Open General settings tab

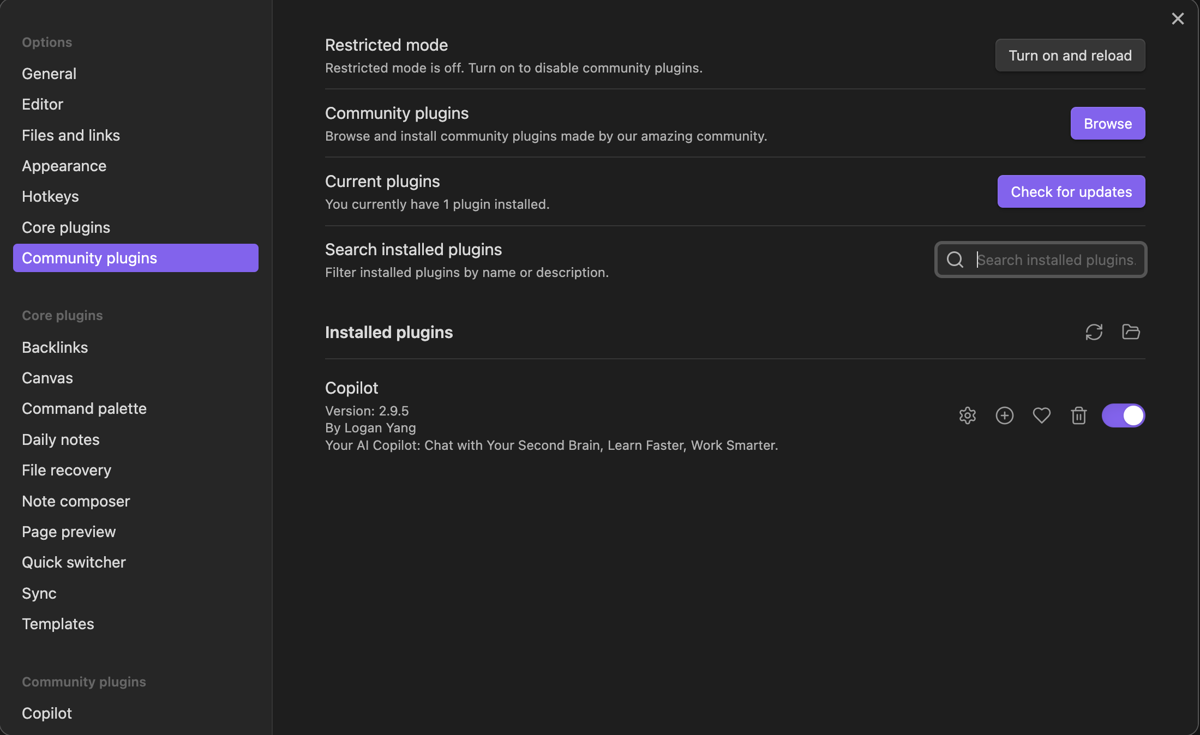[135, 74]
